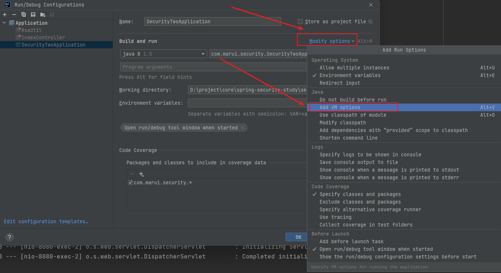Viewport: 501px width, 273px height.
Task: Click the Create New Folder icon
Action: (43, 15)
